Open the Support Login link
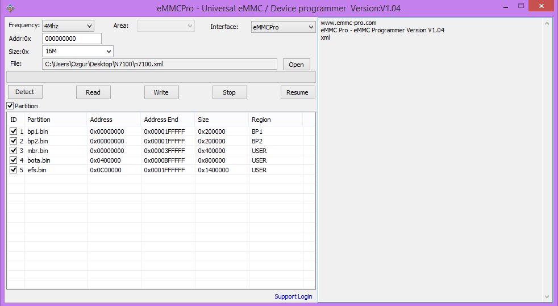This screenshot has height=306, width=558. pos(293,296)
